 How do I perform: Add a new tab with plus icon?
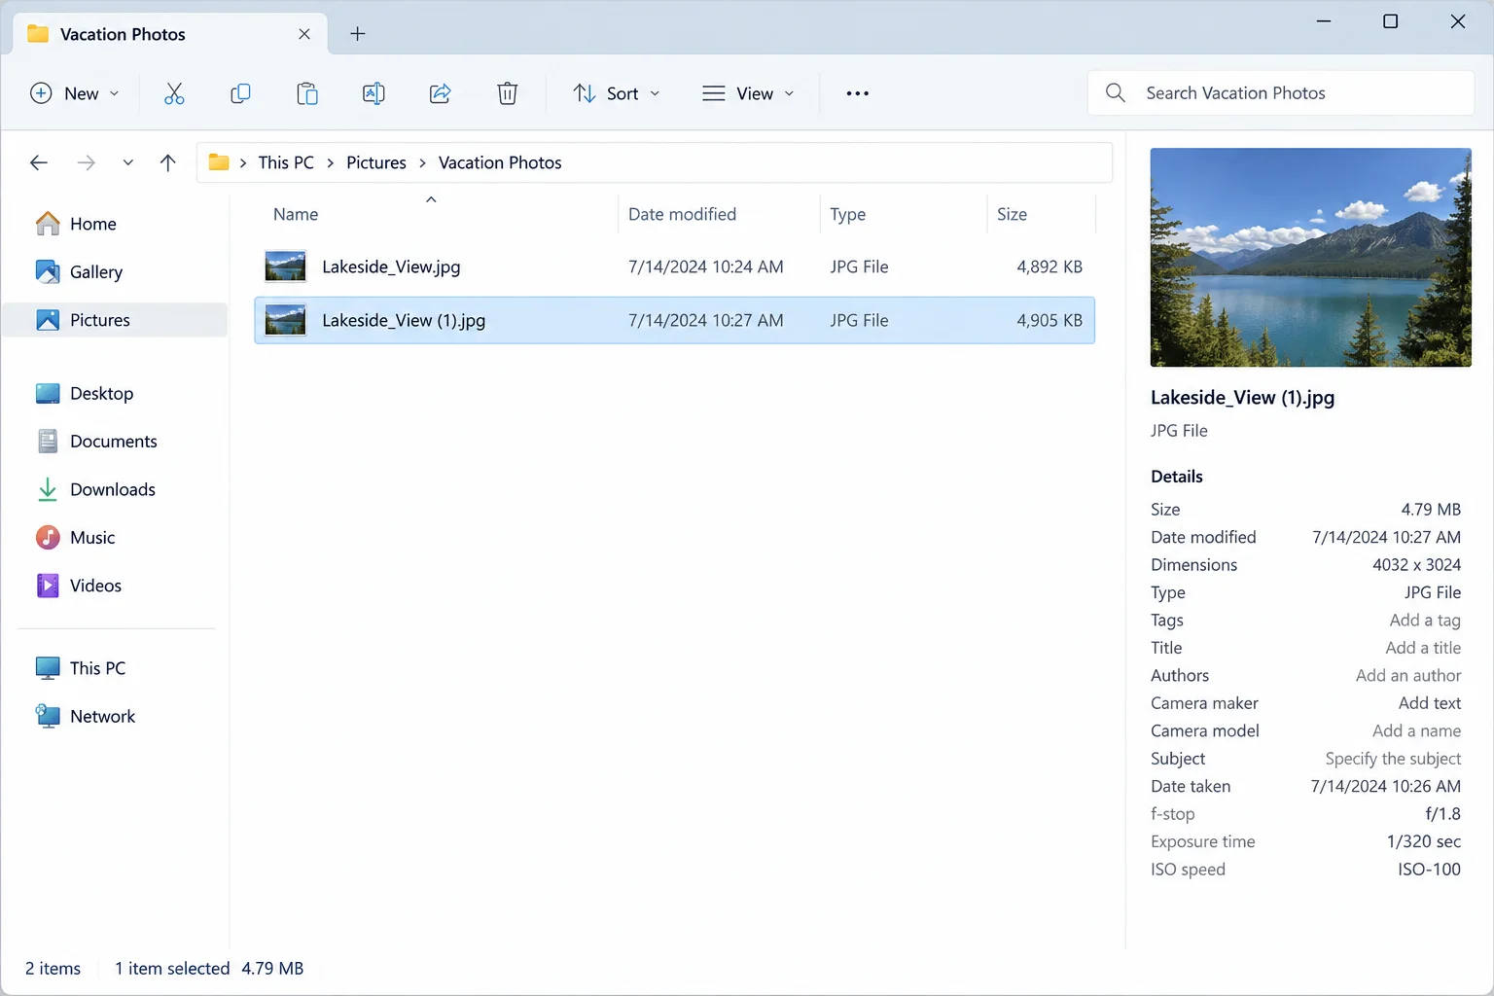click(x=358, y=34)
